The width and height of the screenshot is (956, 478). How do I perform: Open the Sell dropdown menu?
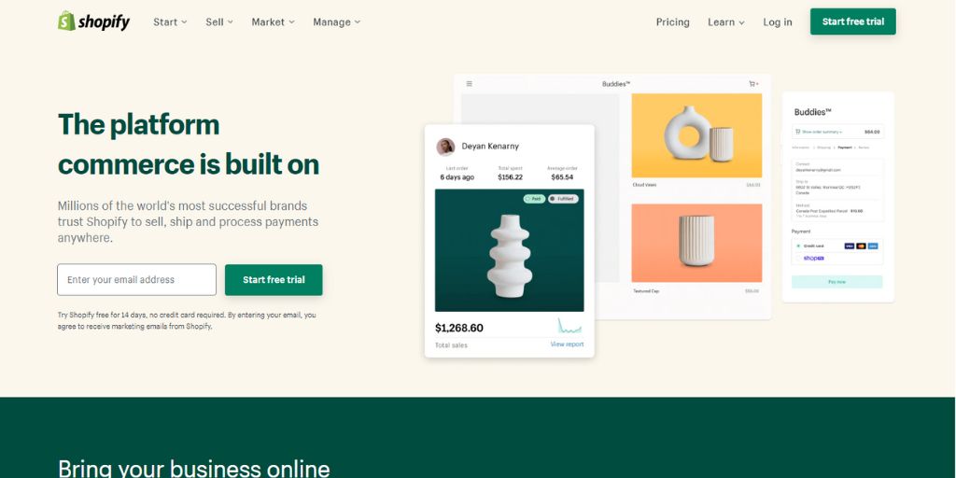pyautogui.click(x=219, y=22)
